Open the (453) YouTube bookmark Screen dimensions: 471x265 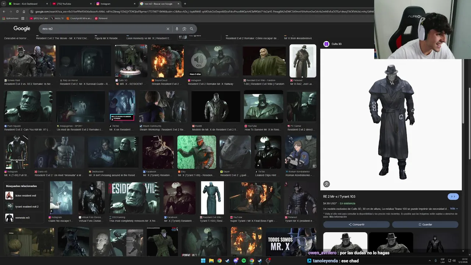pos(39,18)
